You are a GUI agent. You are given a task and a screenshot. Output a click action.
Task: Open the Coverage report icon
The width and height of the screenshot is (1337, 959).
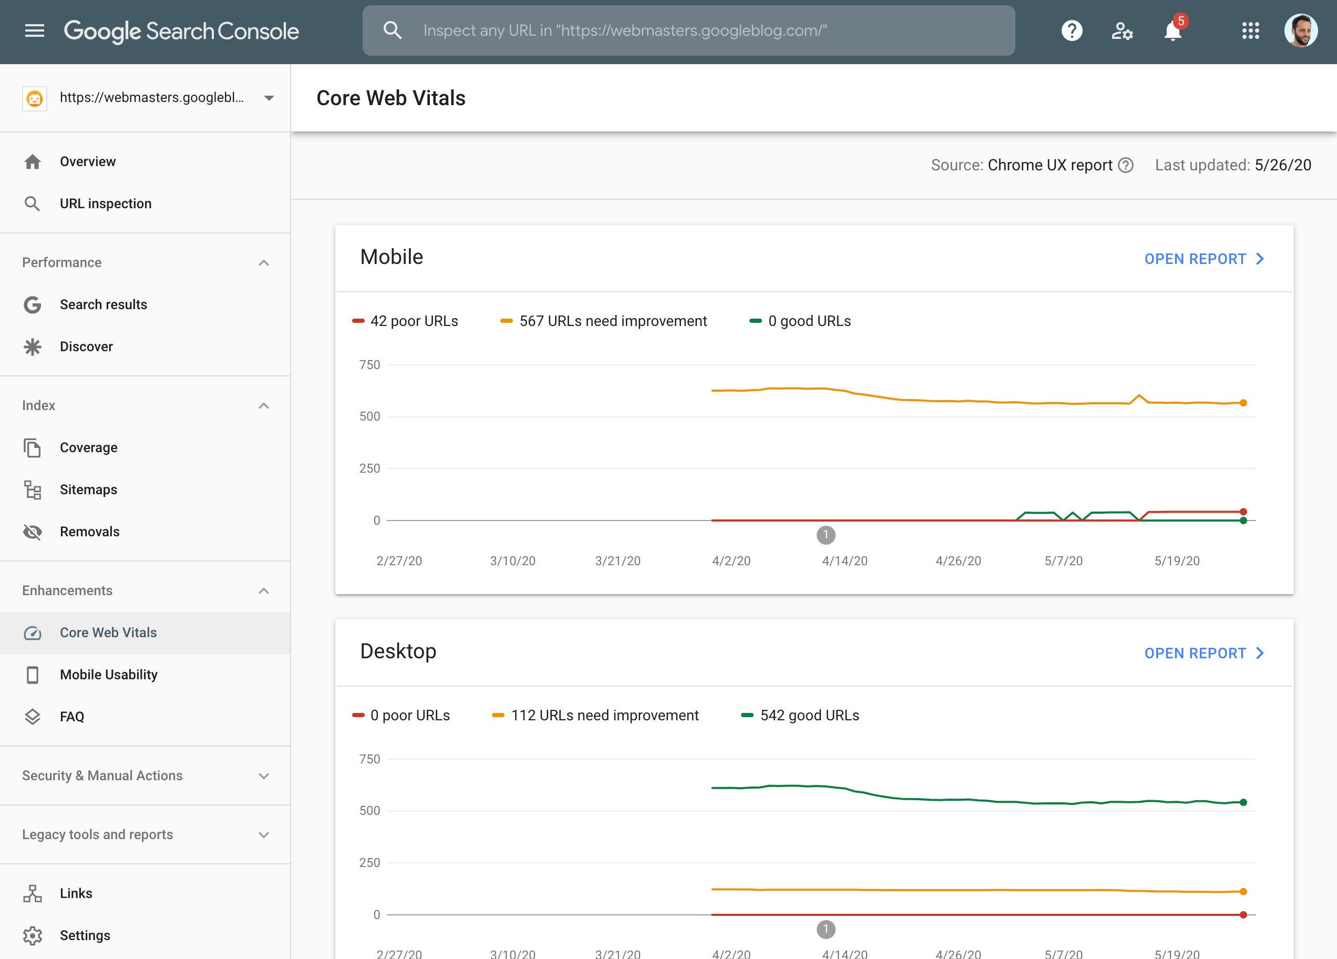(33, 447)
